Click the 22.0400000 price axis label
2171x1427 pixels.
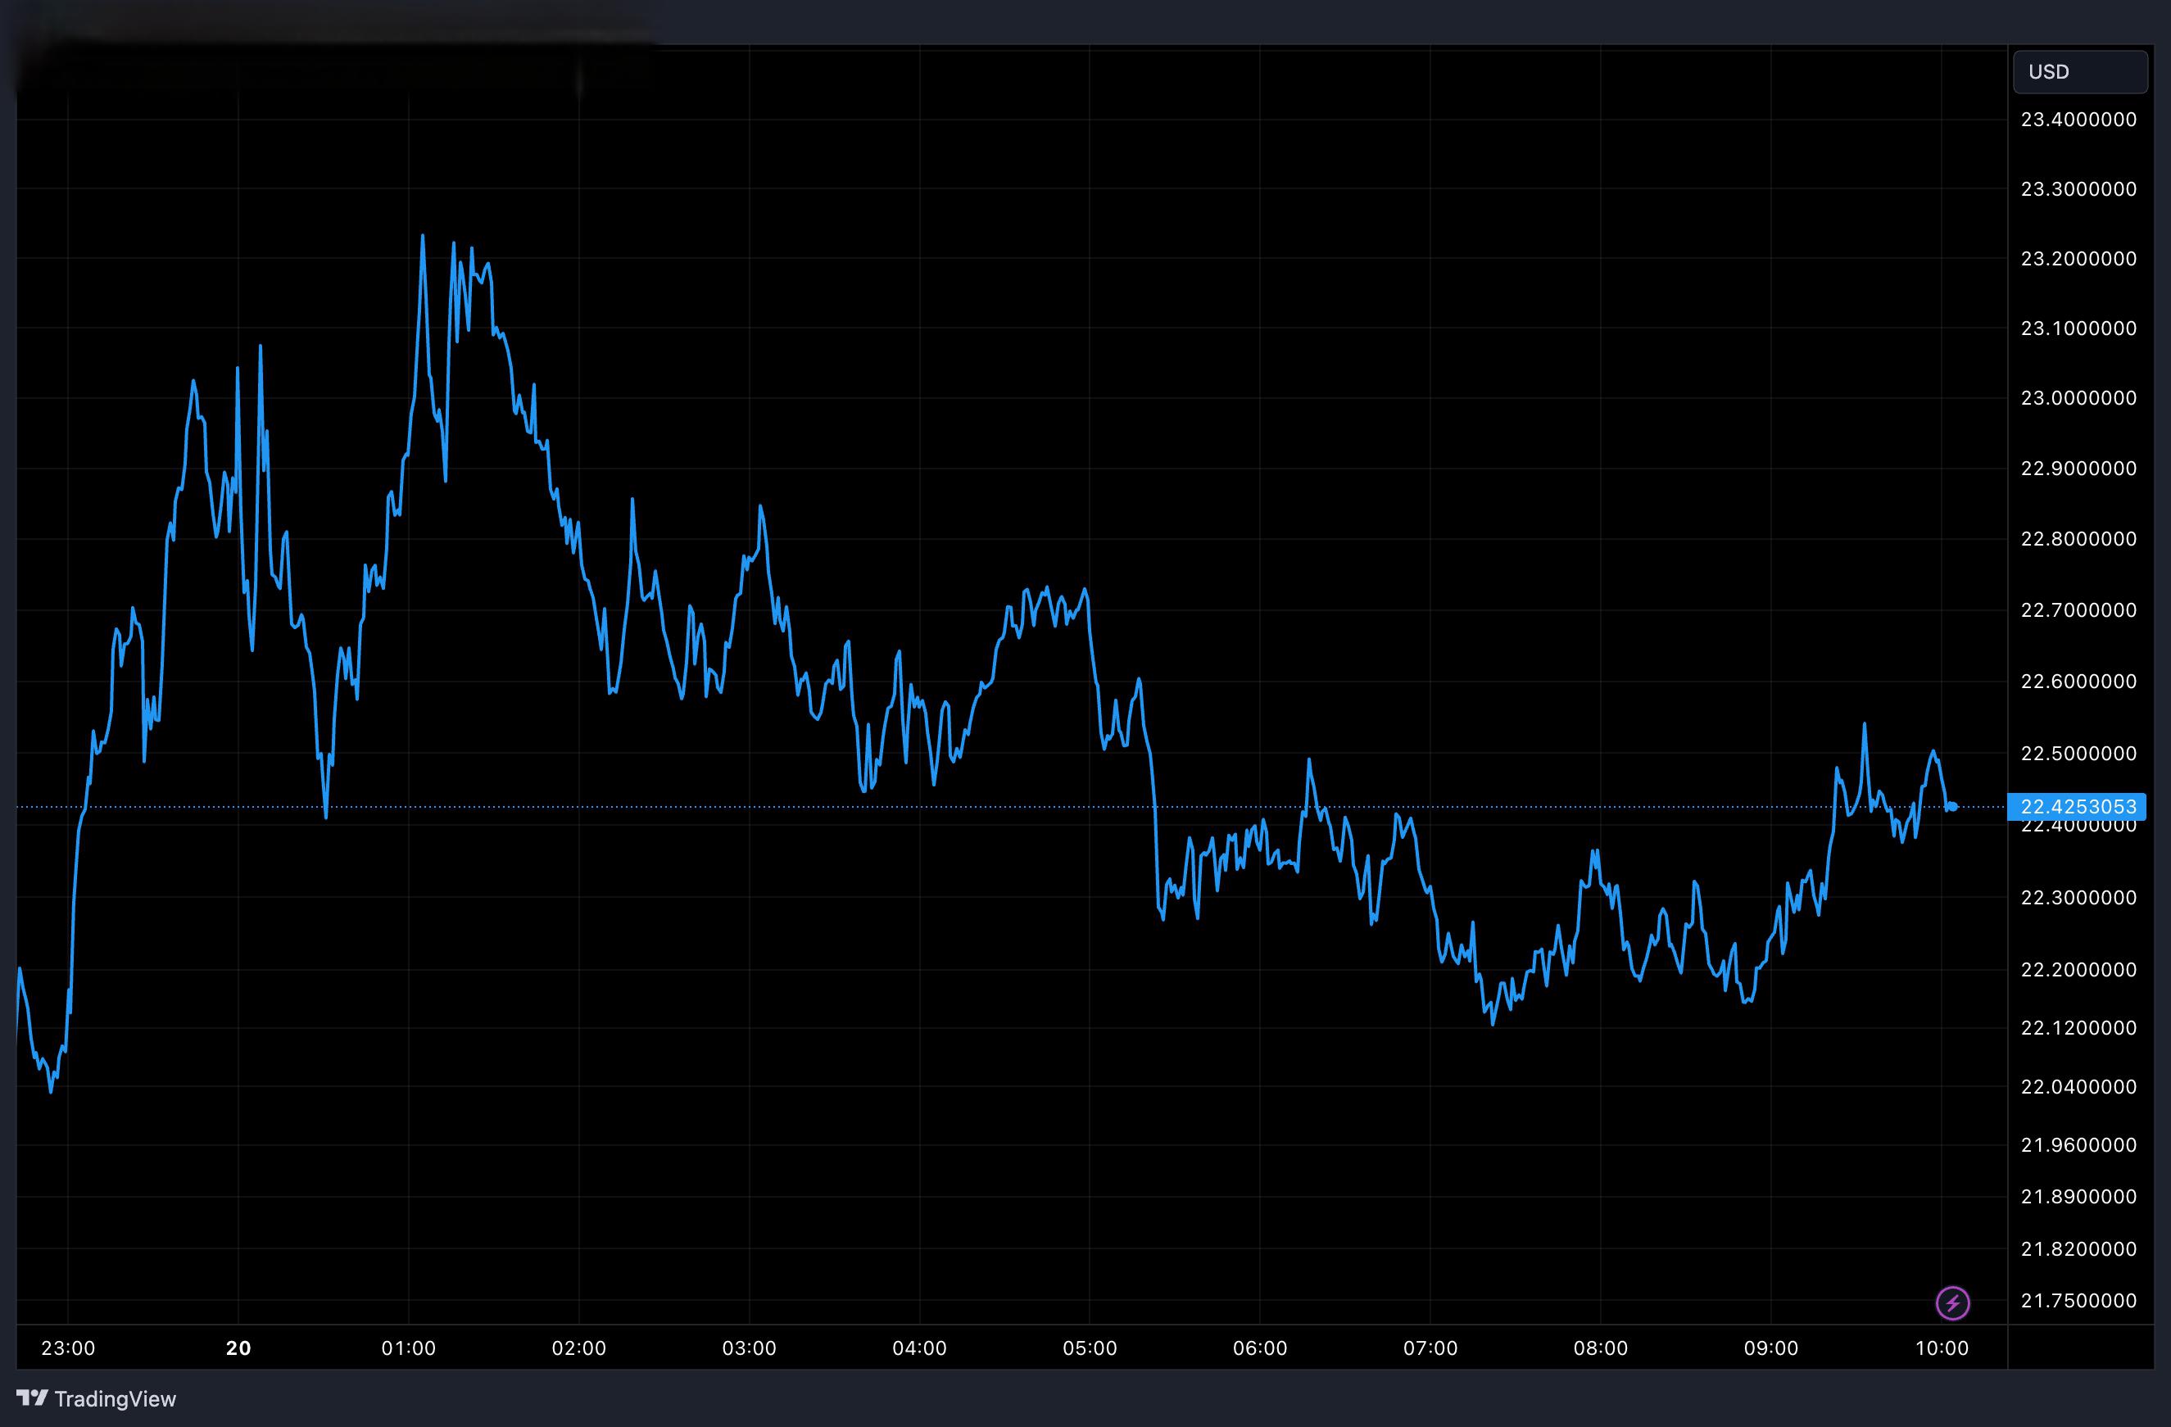coord(2078,1086)
